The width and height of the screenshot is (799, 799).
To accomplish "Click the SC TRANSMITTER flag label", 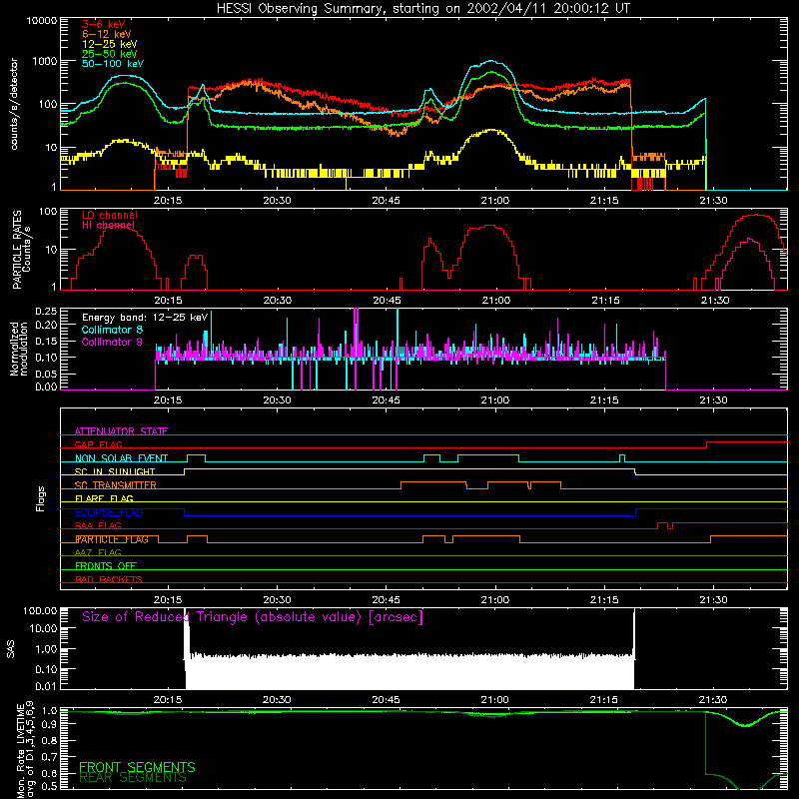I will pyautogui.click(x=115, y=485).
